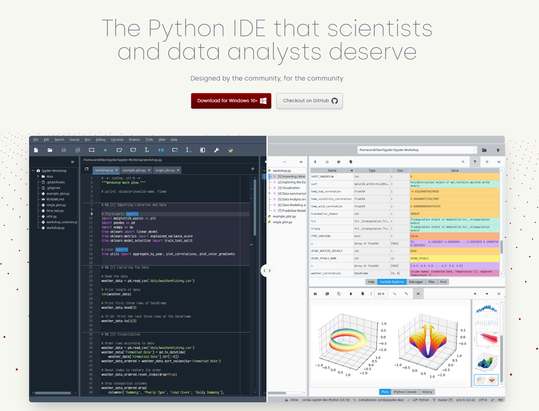The height and width of the screenshot is (411, 539).
Task: Click the Name column header in Variable Explorer
Action: tap(332, 171)
